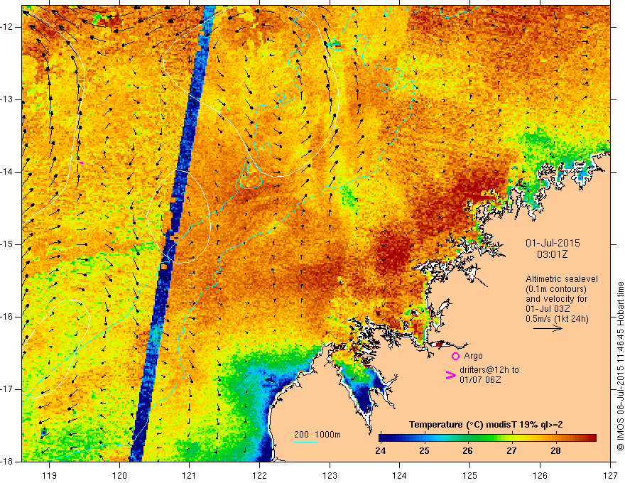Click the 'Argo' legend label
The width and height of the screenshot is (625, 483).
coord(473,356)
